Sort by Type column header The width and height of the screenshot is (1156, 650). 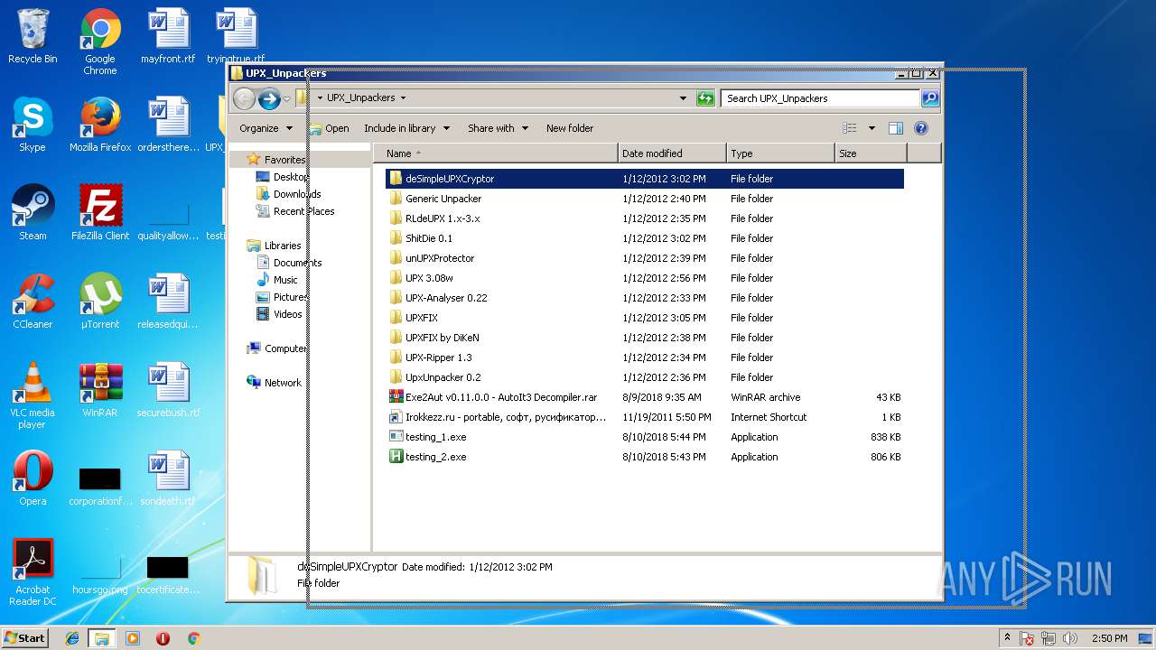click(x=780, y=153)
